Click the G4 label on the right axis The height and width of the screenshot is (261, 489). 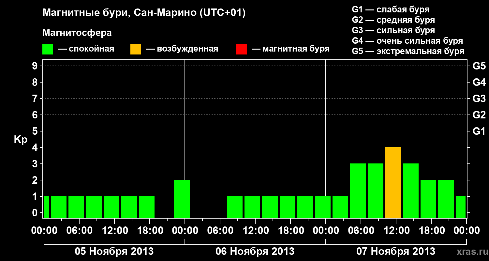[479, 82]
